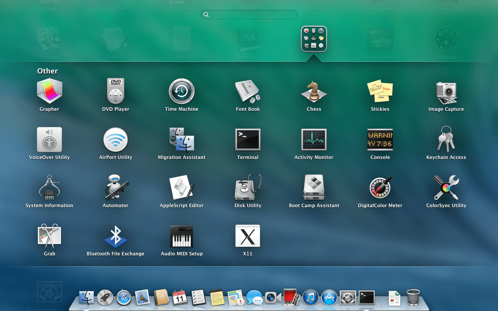The image size is (498, 311).
Task: Click the Launchpad rocket icon in the Dock
Action: click(x=105, y=298)
